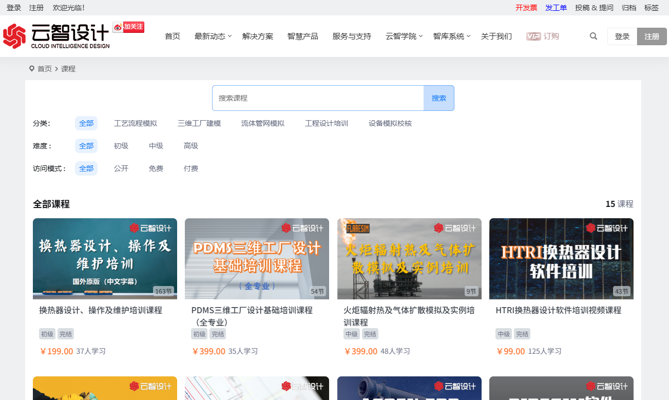Open the 标签 link in top bar
The image size is (669, 400).
pos(652,8)
